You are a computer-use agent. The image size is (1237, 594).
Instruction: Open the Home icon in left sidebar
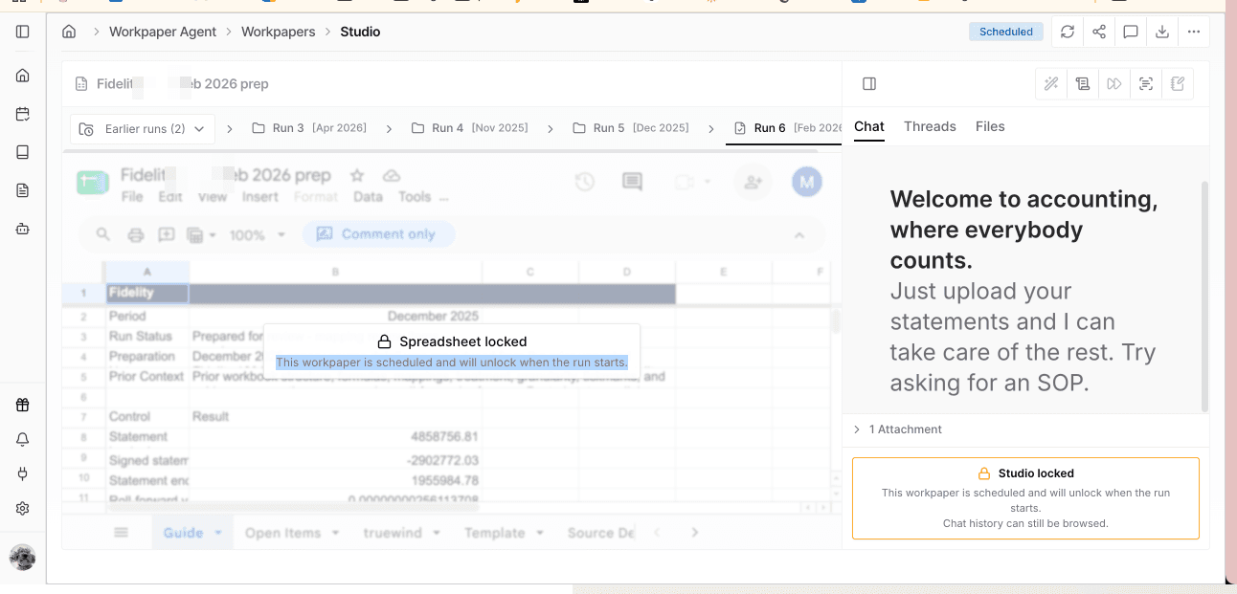coord(23,76)
